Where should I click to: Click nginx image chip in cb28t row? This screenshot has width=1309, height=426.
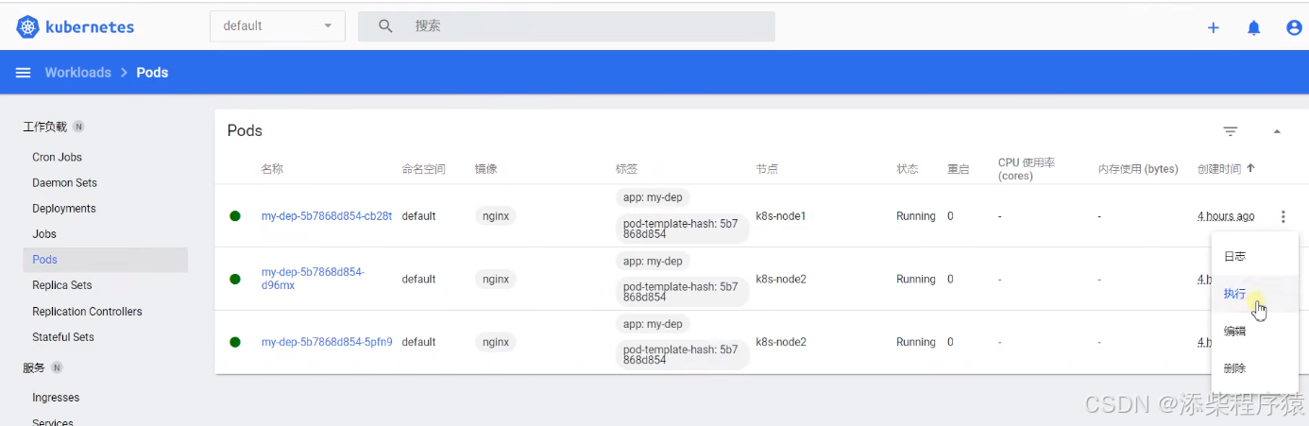(x=496, y=216)
